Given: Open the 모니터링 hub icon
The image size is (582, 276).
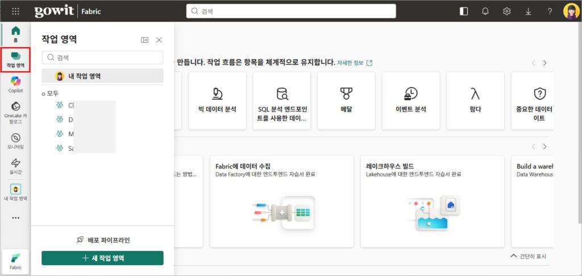Looking at the screenshot, I should pyautogui.click(x=15, y=141).
